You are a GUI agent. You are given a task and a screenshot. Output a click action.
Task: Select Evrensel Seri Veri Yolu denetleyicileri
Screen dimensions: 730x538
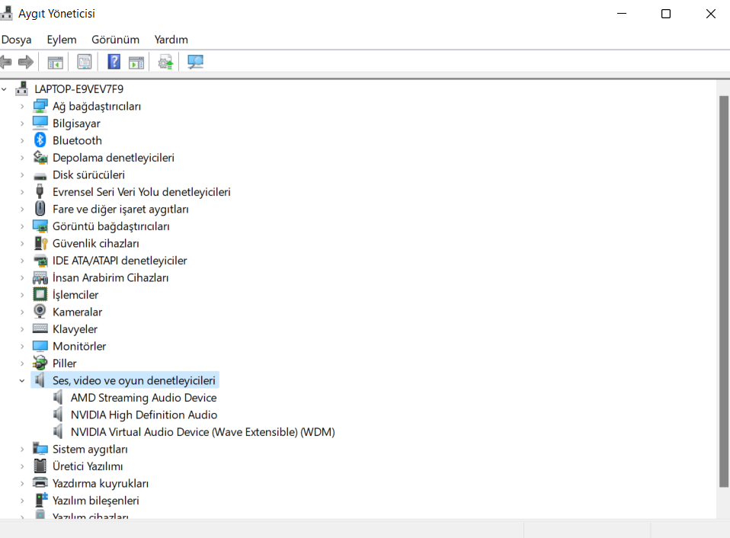(x=142, y=192)
